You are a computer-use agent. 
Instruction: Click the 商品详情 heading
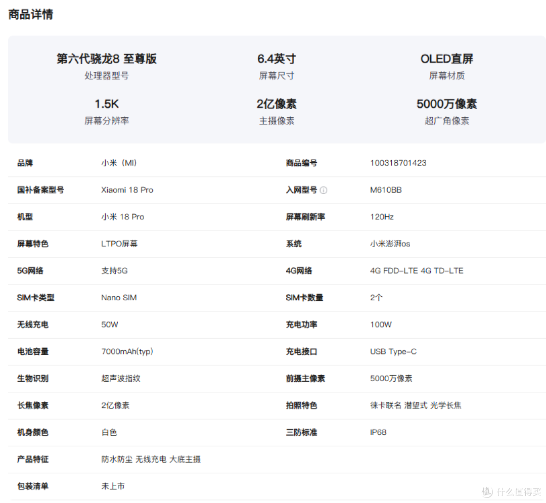click(31, 15)
